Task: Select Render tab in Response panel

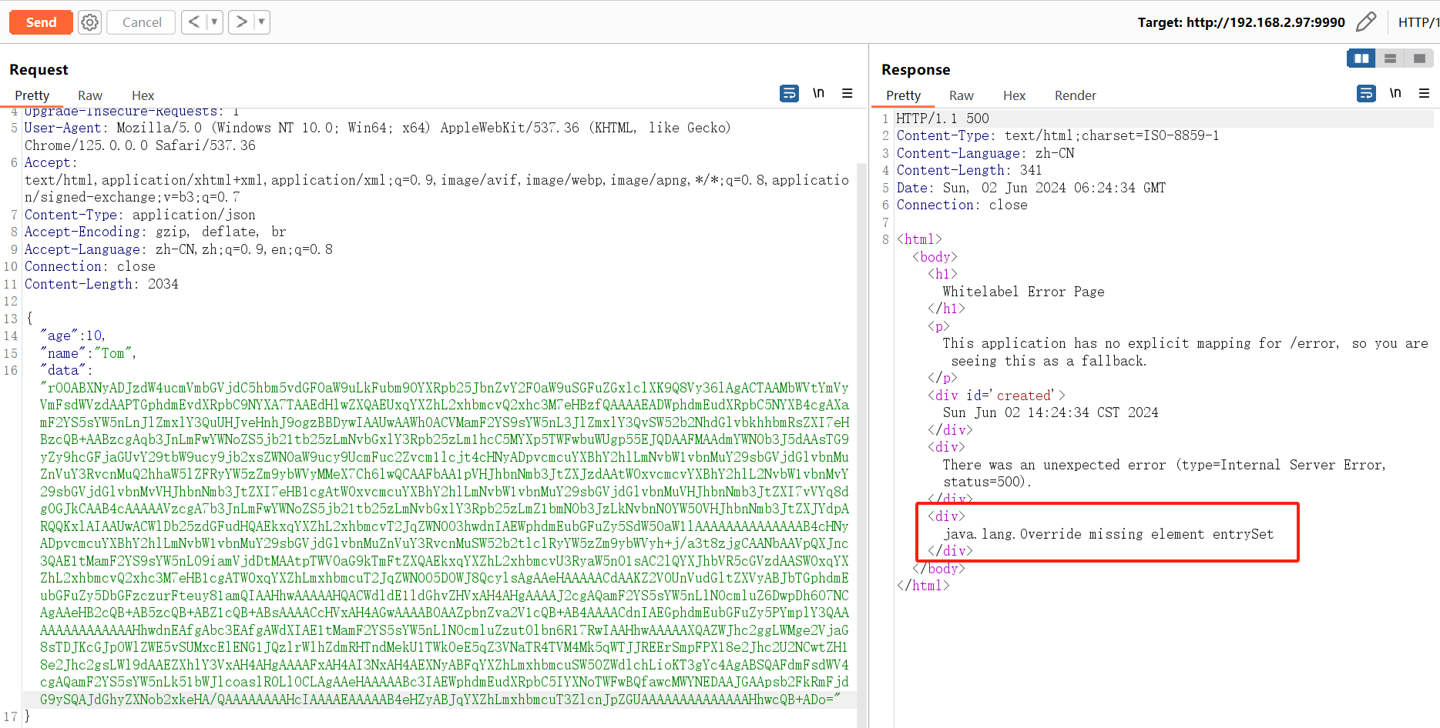Action: pyautogui.click(x=1075, y=95)
